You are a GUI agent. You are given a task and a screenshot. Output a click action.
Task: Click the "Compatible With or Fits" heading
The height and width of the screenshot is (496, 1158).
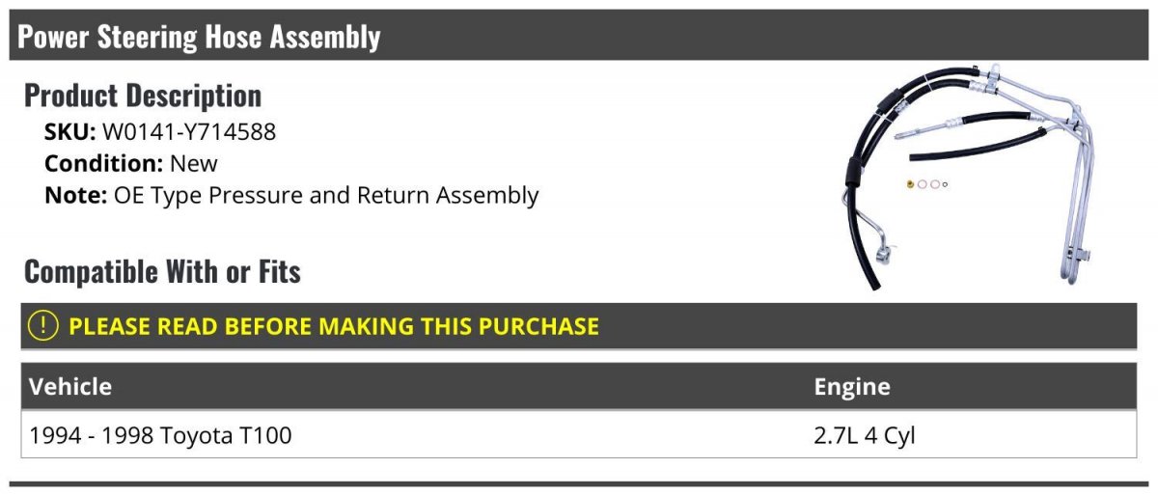(x=162, y=272)
